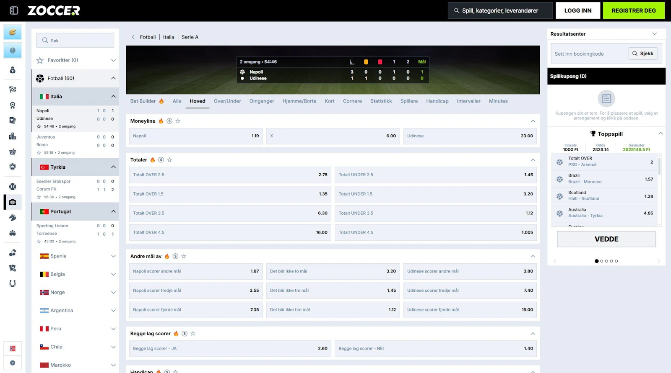Click the REGISTRER DEG button
The image size is (671, 373).
pos(634,10)
